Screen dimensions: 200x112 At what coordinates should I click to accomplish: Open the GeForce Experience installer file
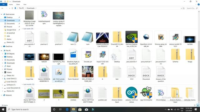(x=132, y=37)
